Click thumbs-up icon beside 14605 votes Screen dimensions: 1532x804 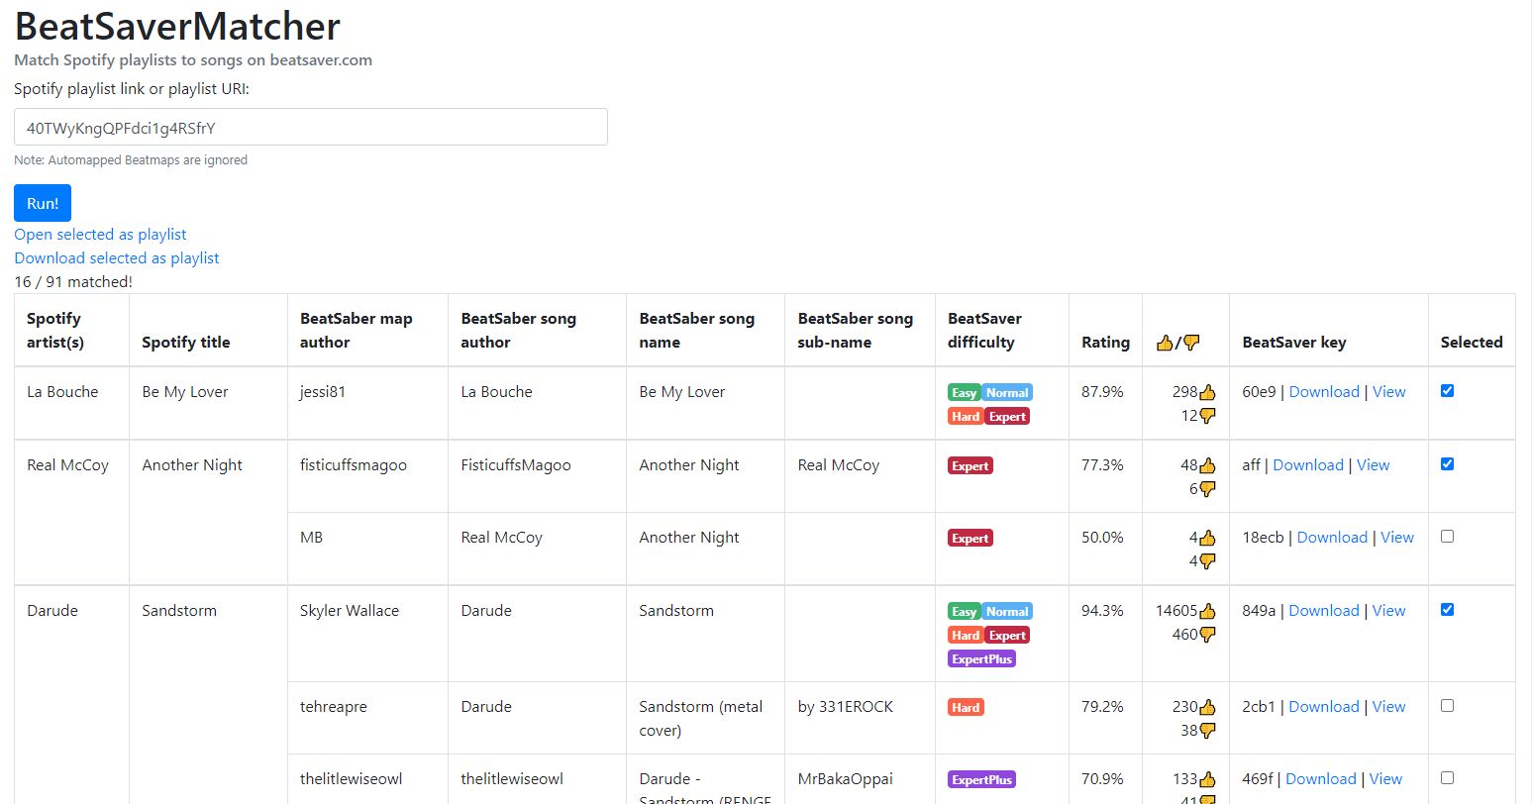pyautogui.click(x=1207, y=611)
